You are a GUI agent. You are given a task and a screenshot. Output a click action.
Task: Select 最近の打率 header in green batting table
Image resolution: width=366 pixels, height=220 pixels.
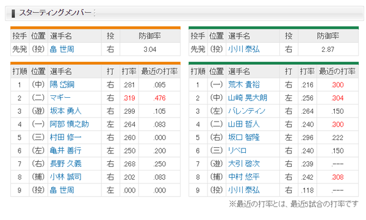(x=337, y=71)
